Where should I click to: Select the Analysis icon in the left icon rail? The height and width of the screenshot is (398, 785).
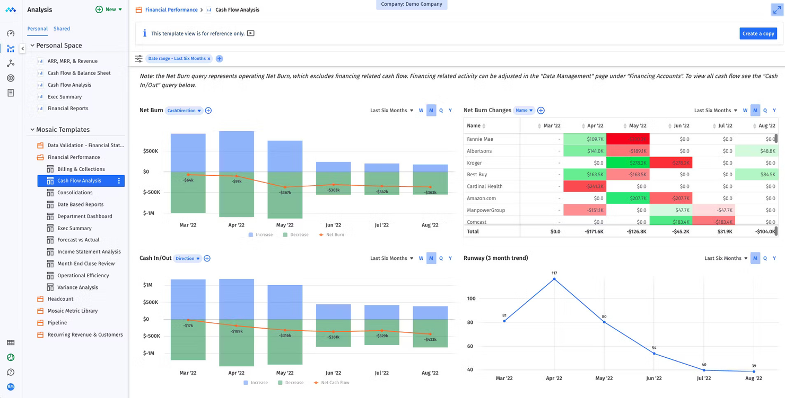11,48
